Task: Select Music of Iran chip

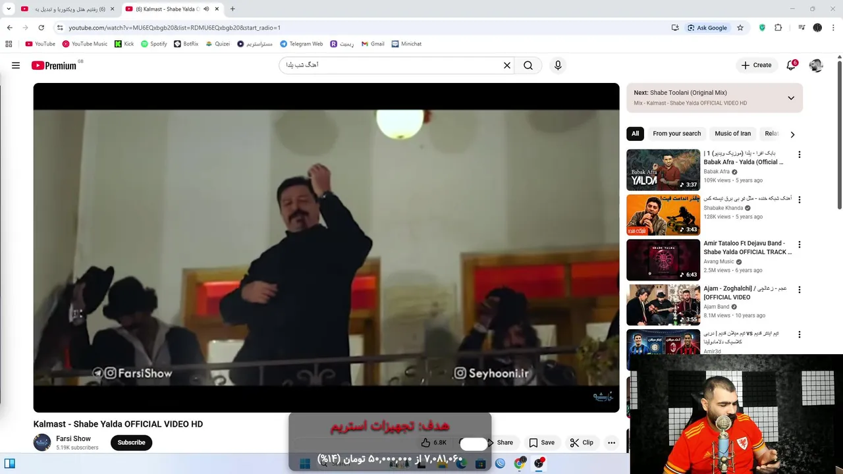Action: [x=732, y=134]
